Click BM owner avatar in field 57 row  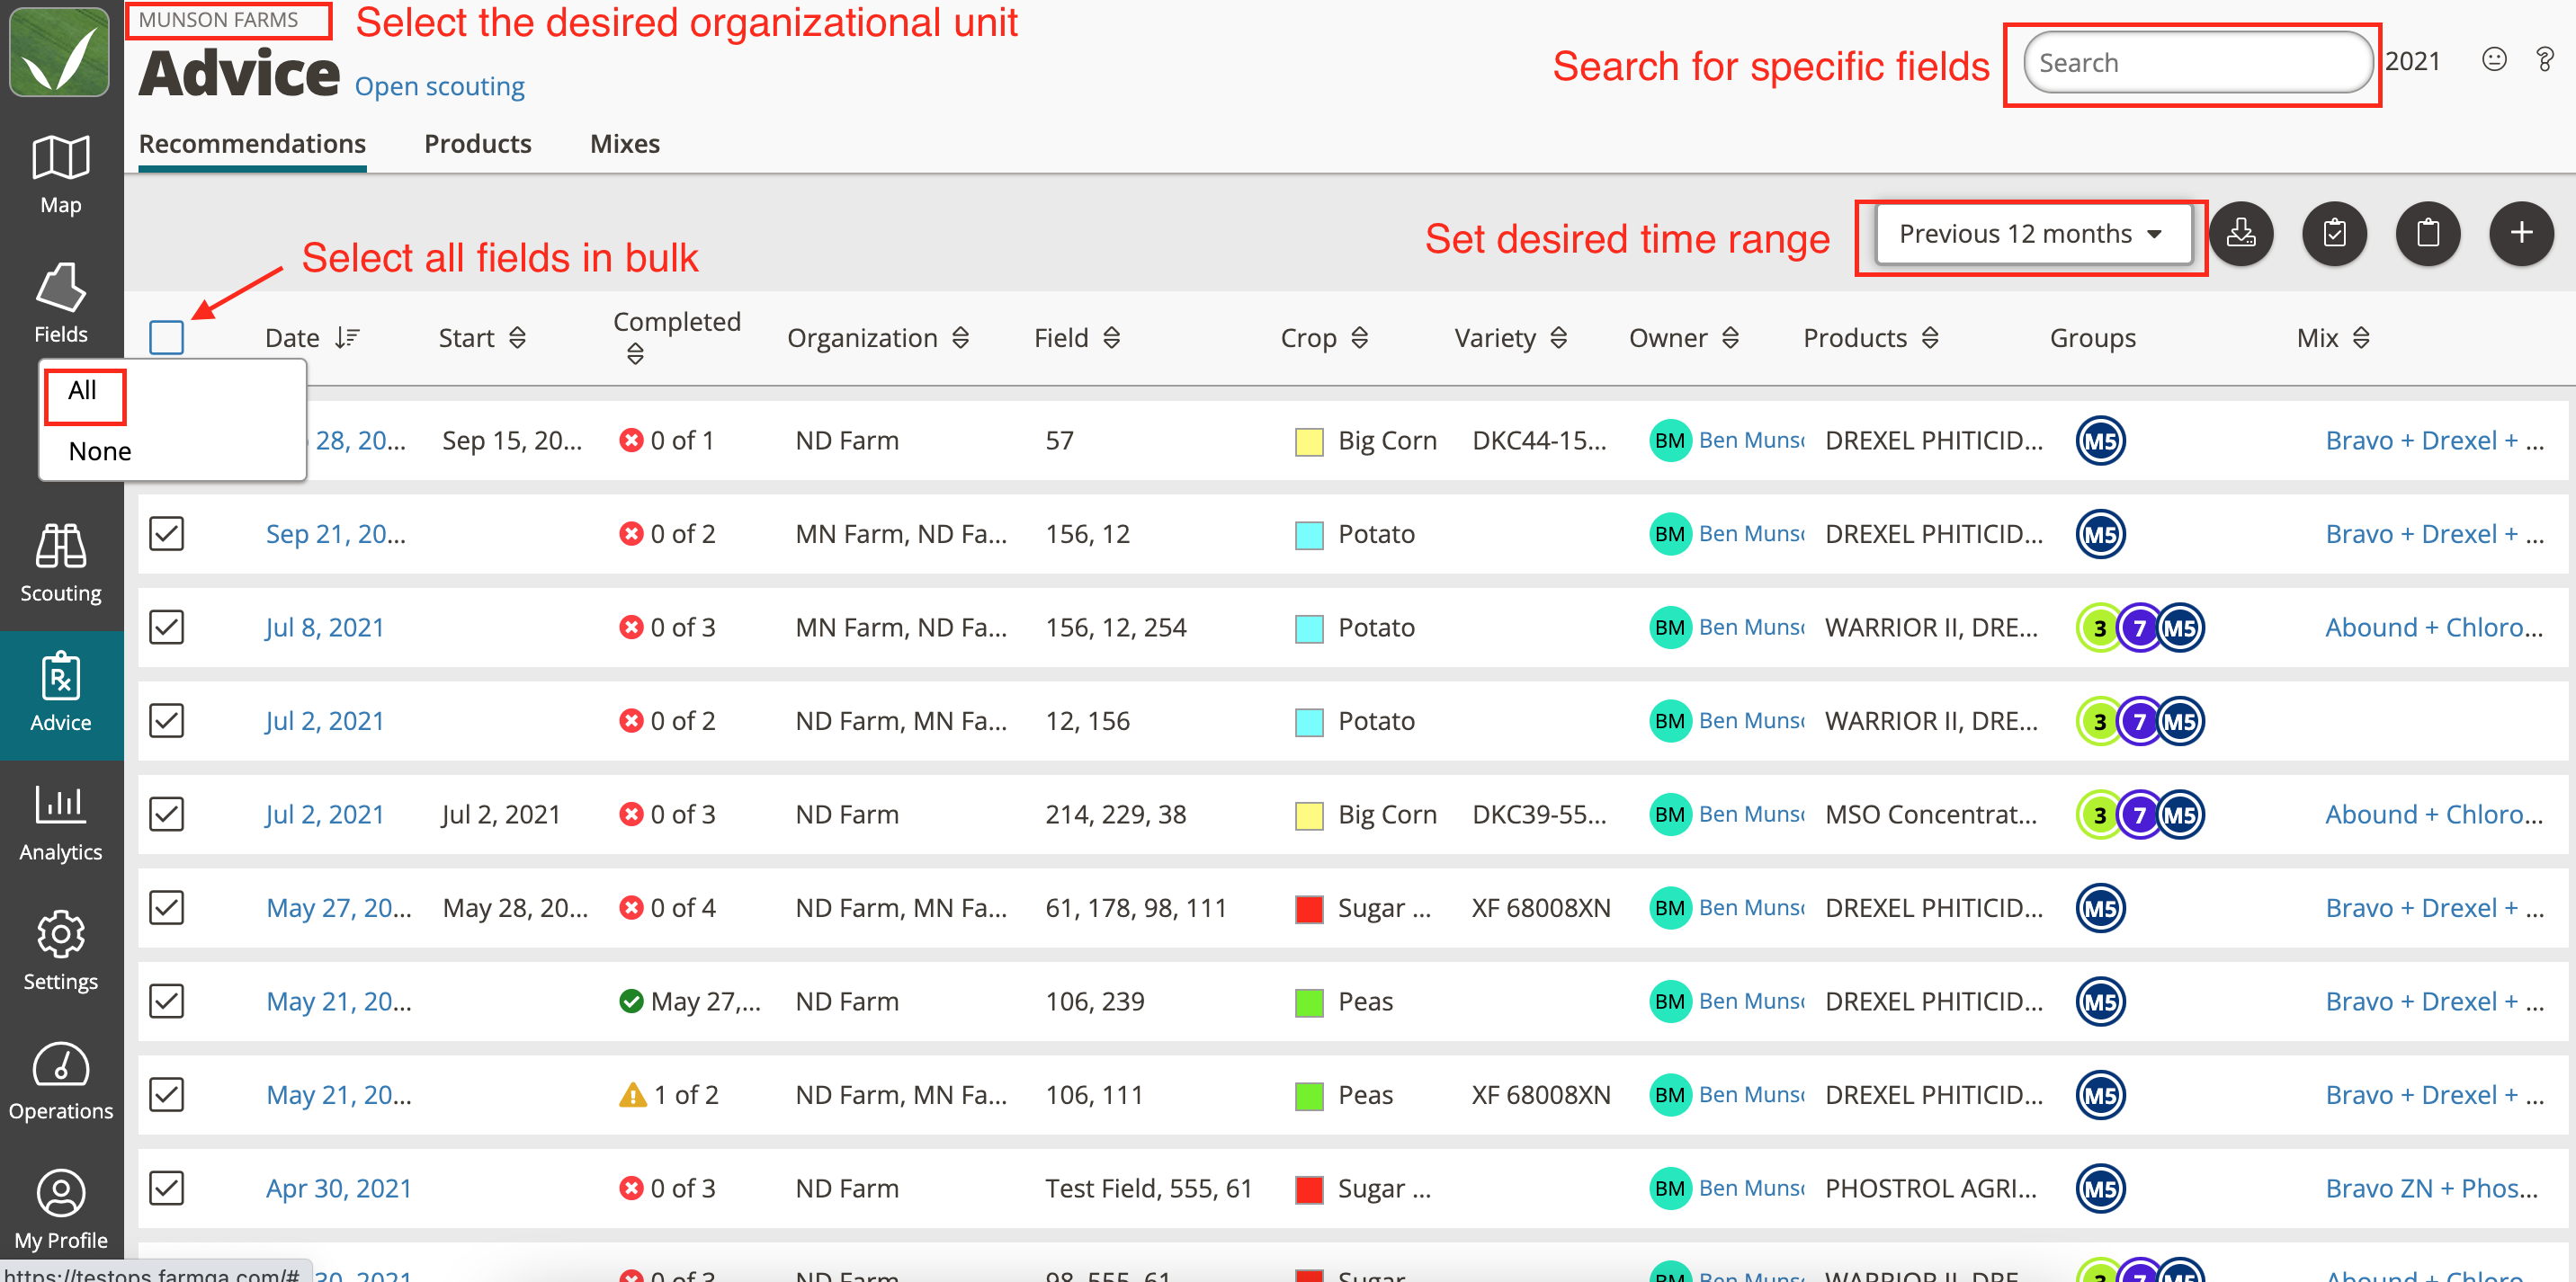pos(1669,441)
